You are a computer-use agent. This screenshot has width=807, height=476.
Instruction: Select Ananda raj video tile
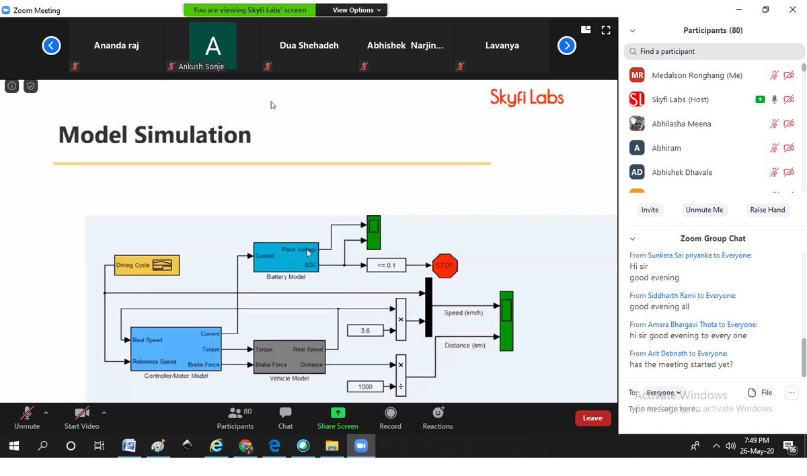pyautogui.click(x=116, y=46)
